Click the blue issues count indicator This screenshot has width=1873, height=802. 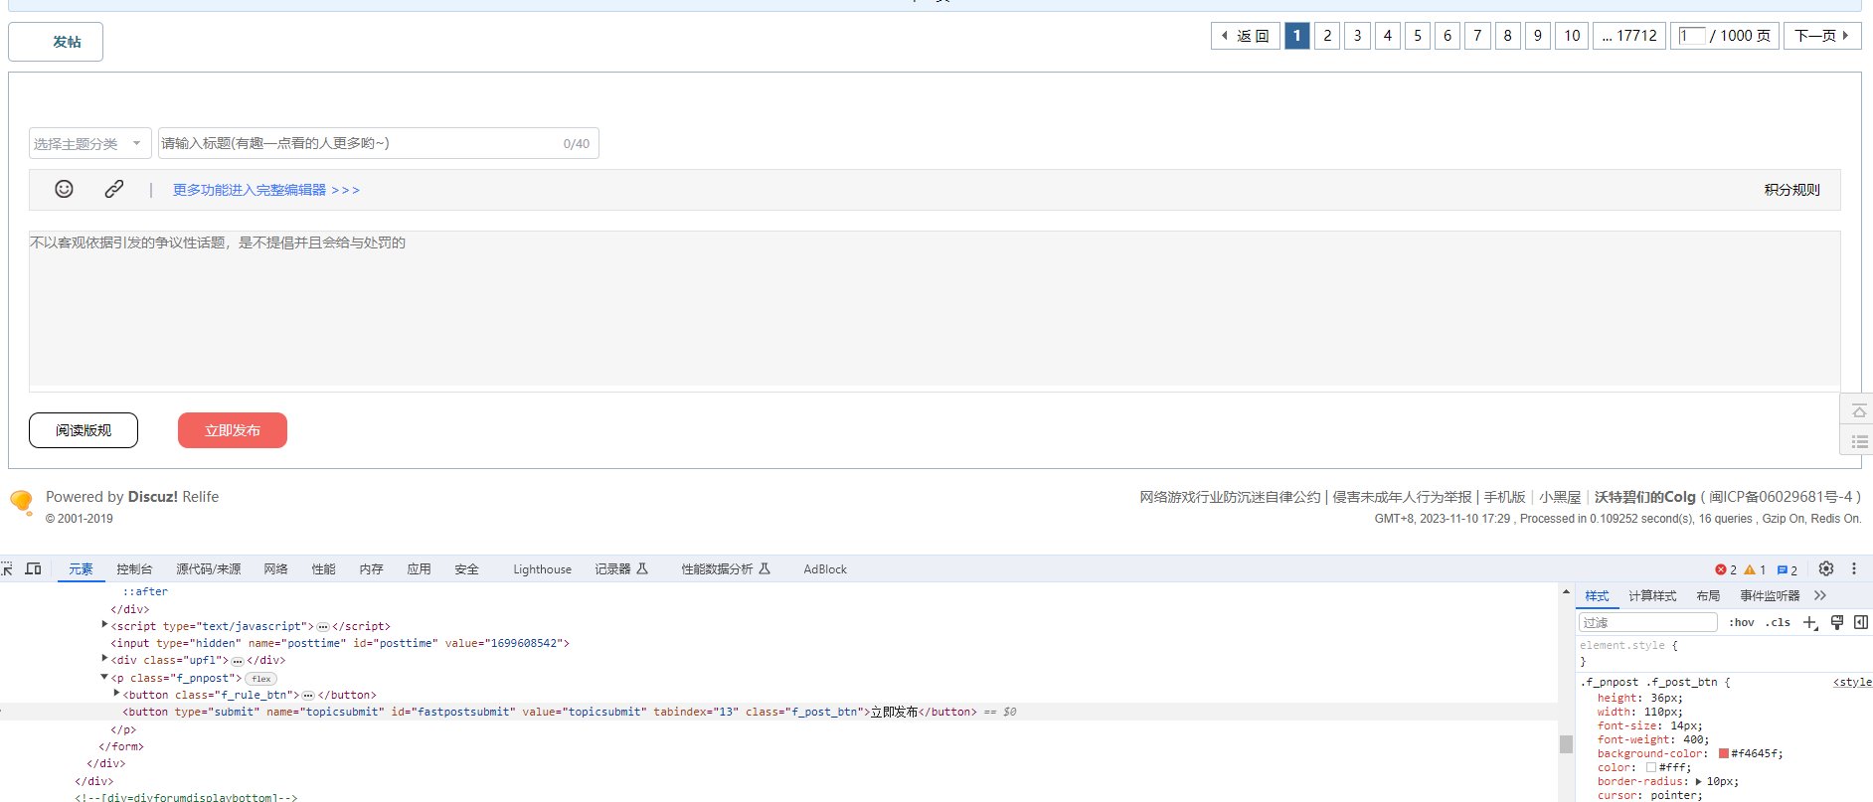[1788, 570]
